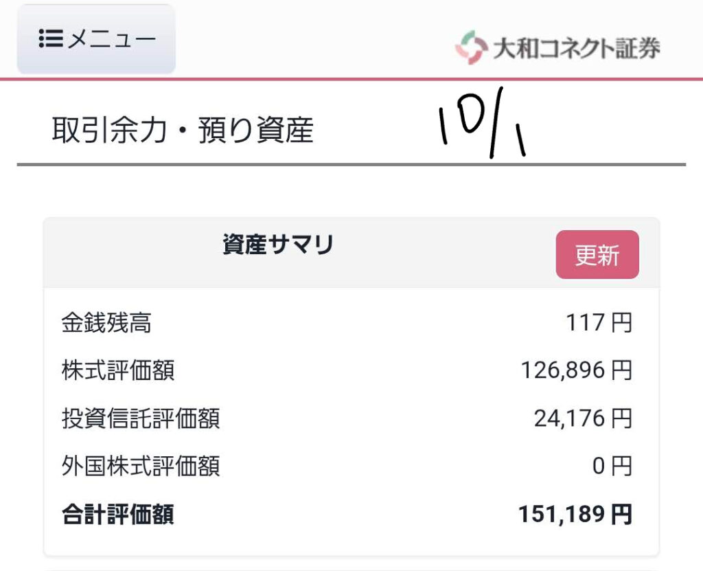
Task: Select the 24,176円 investment trust amount
Action: [x=583, y=418]
